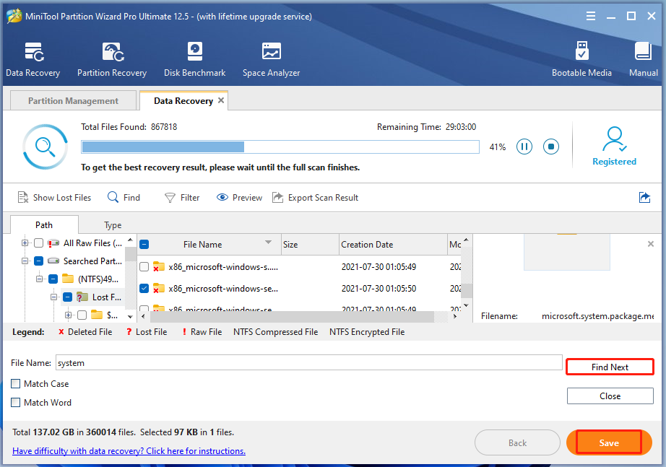Close the preview pane
Screen dimensions: 666x467
650,244
